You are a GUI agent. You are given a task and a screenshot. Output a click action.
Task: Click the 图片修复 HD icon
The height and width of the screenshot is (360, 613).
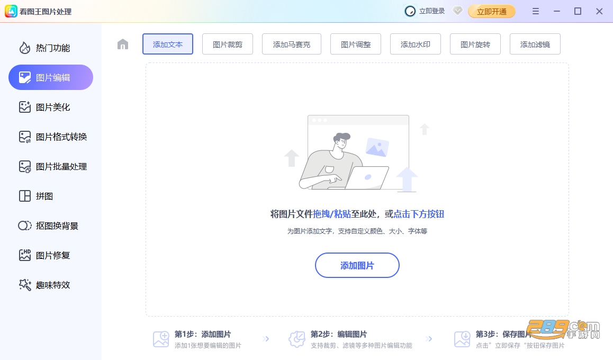(x=25, y=255)
